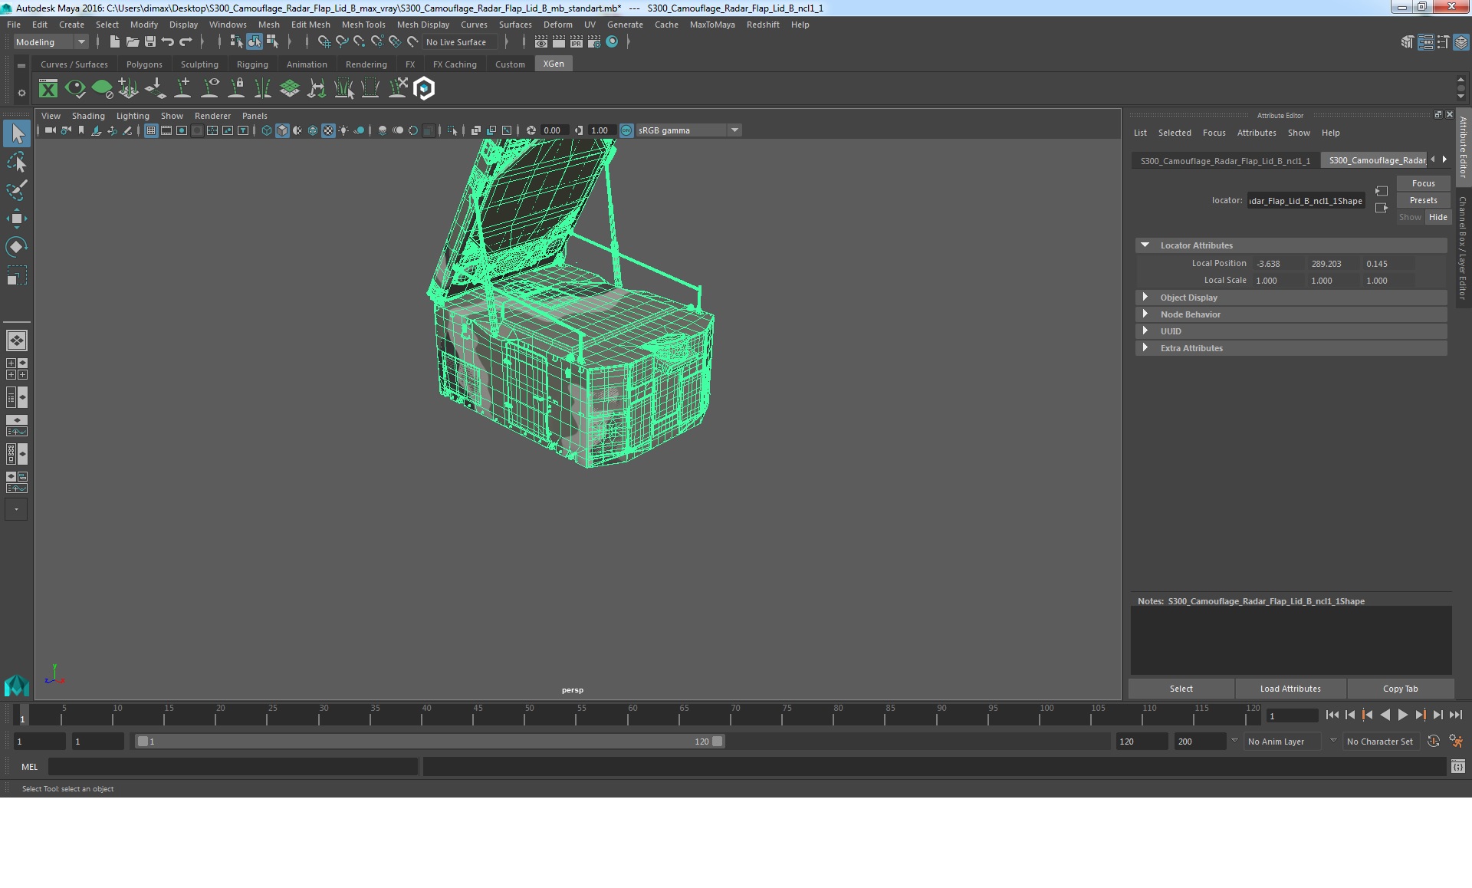Click the white hexagon cube shelf icon
Screen dimensions: 1472x888
(x=424, y=89)
